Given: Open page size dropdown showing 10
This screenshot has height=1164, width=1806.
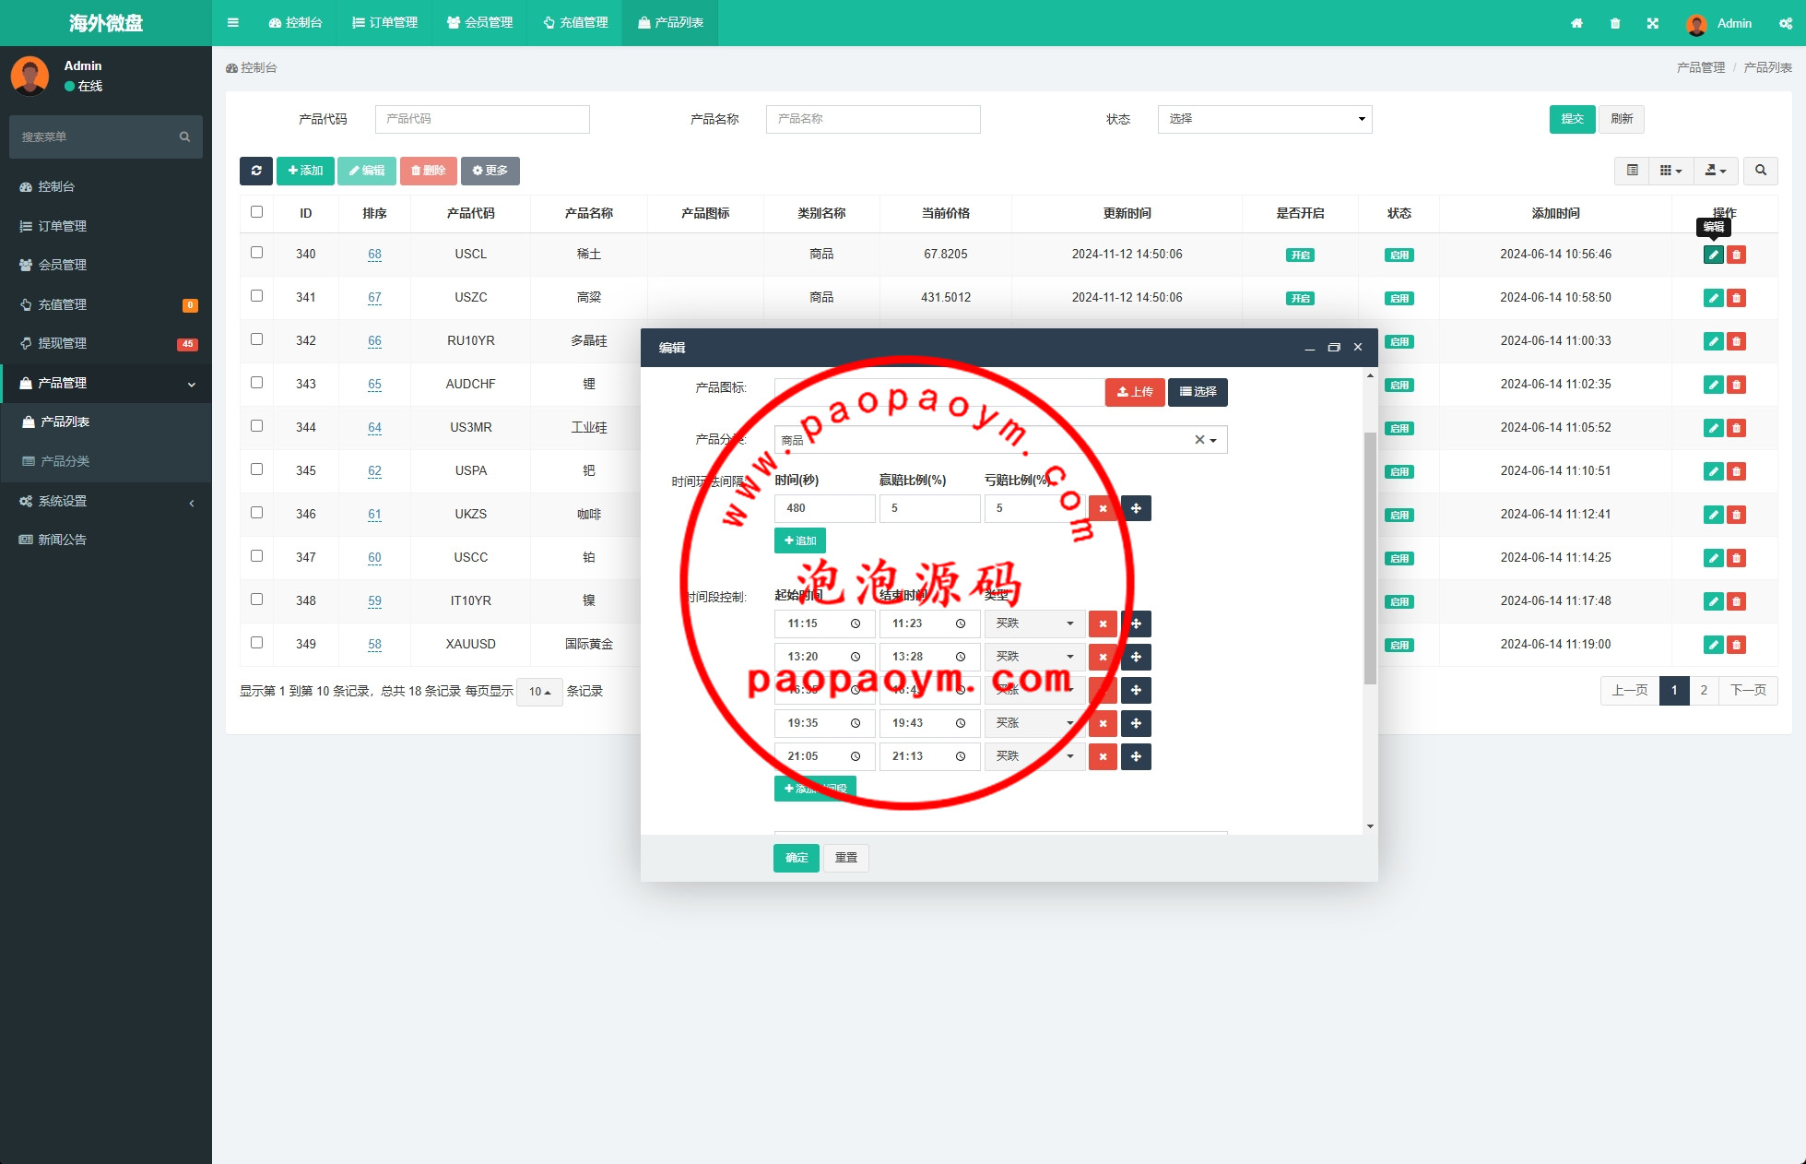Looking at the screenshot, I should pos(539,692).
